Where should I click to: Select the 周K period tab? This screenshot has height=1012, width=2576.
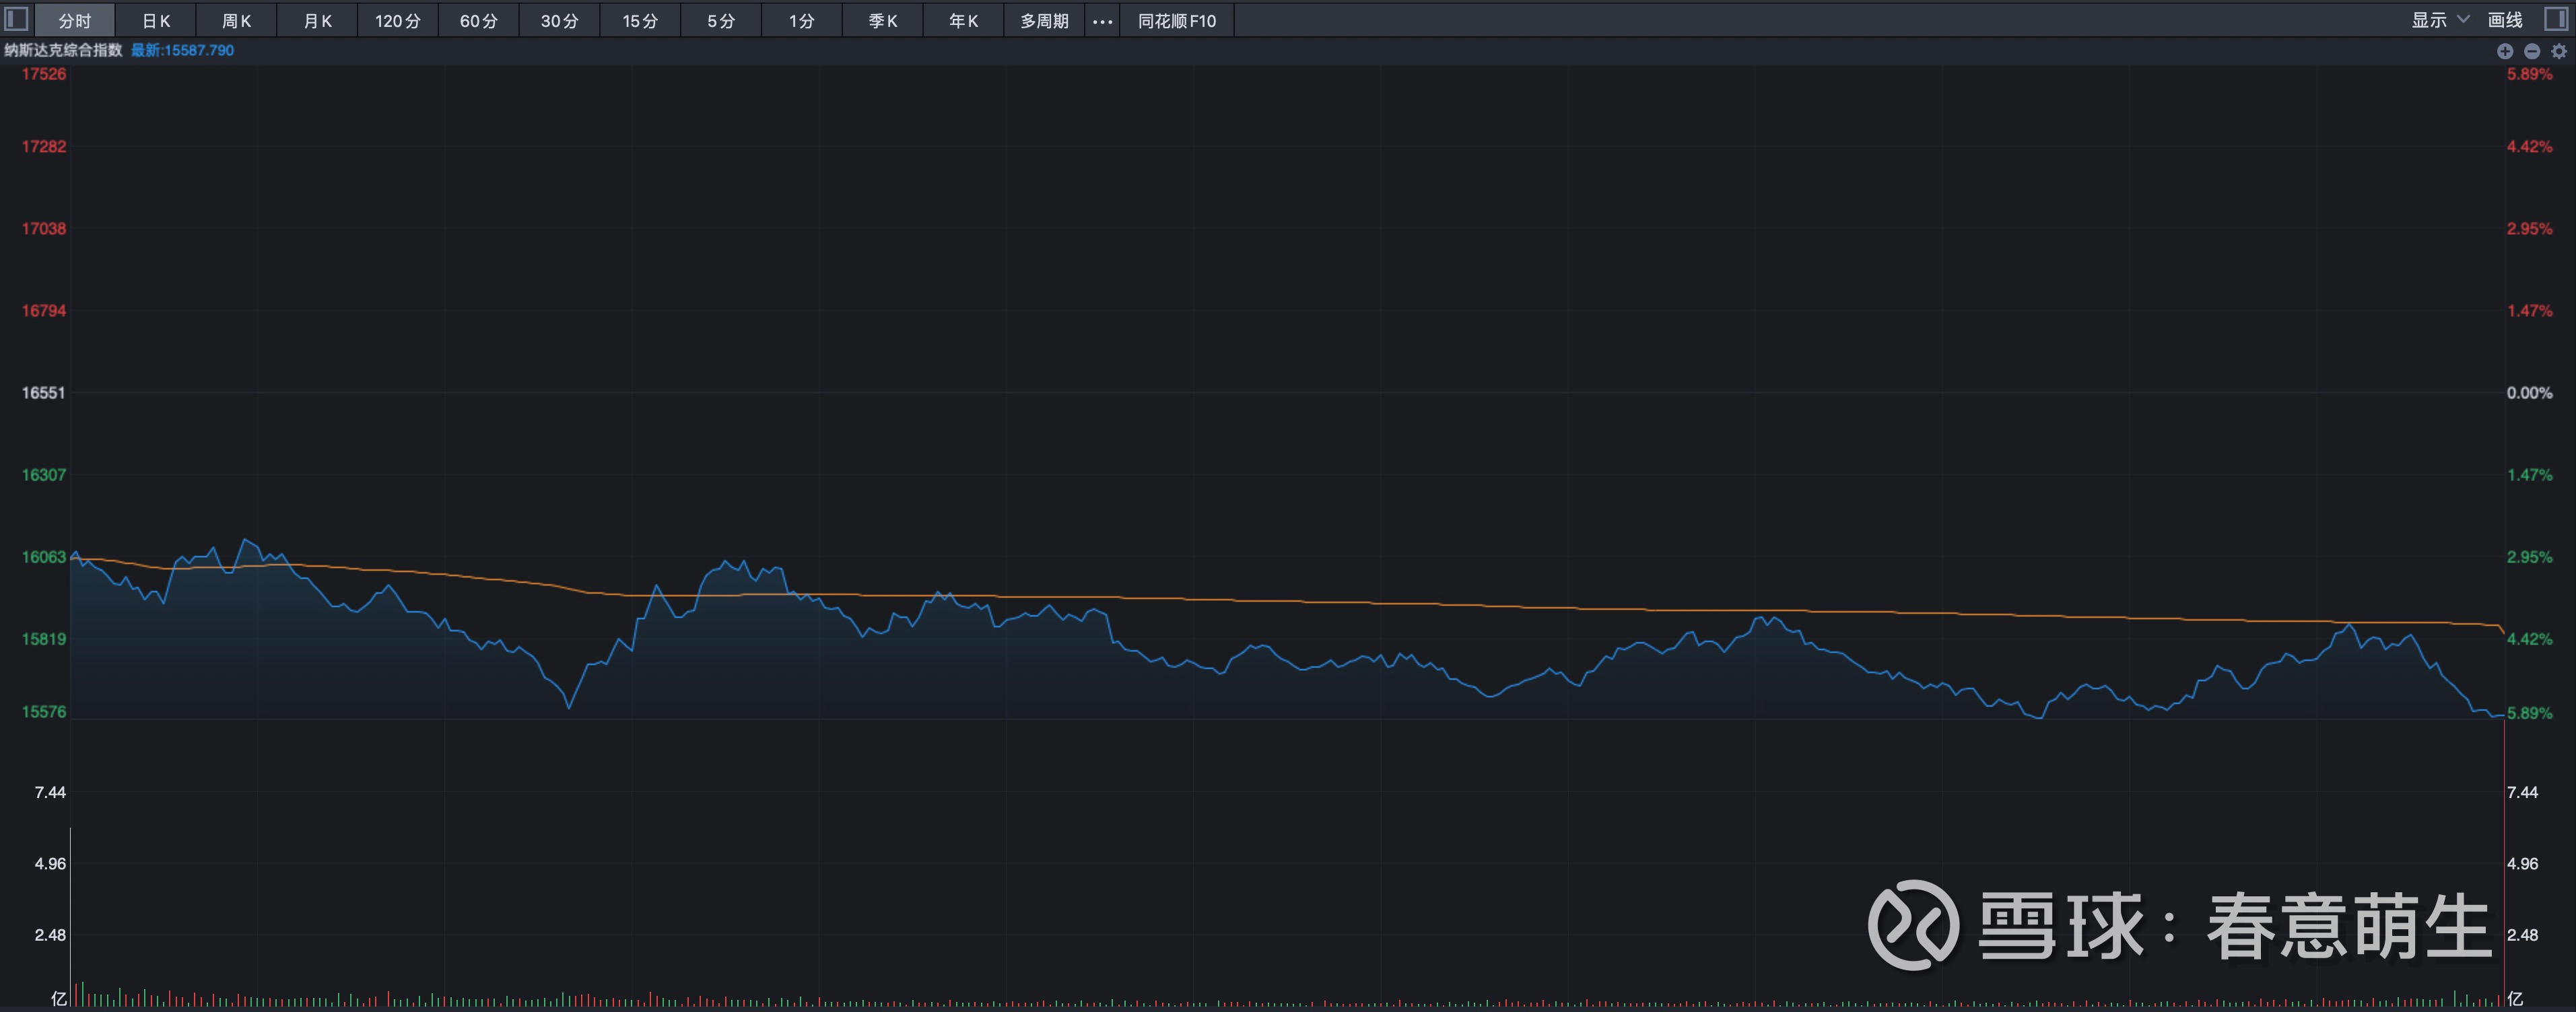(x=237, y=21)
